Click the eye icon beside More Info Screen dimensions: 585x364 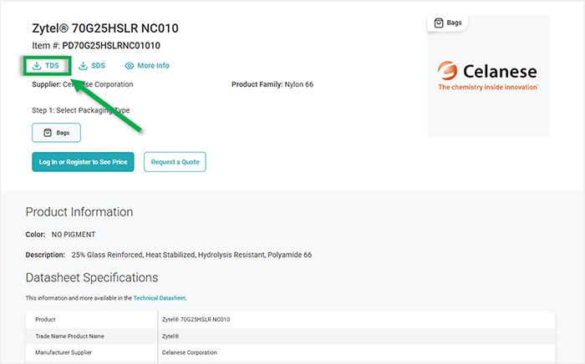tap(129, 66)
